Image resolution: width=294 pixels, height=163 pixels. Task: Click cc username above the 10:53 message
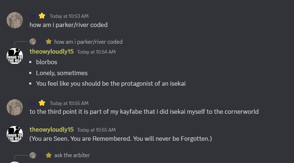33,16
